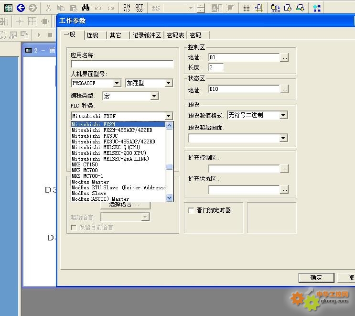Switch to the 密码 tab
Viewport: 355px width, 316px height.
click(195, 35)
